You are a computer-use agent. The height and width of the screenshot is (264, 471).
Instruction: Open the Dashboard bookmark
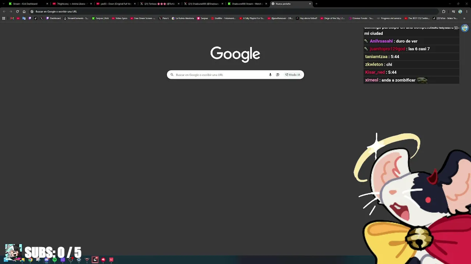(x=53, y=18)
